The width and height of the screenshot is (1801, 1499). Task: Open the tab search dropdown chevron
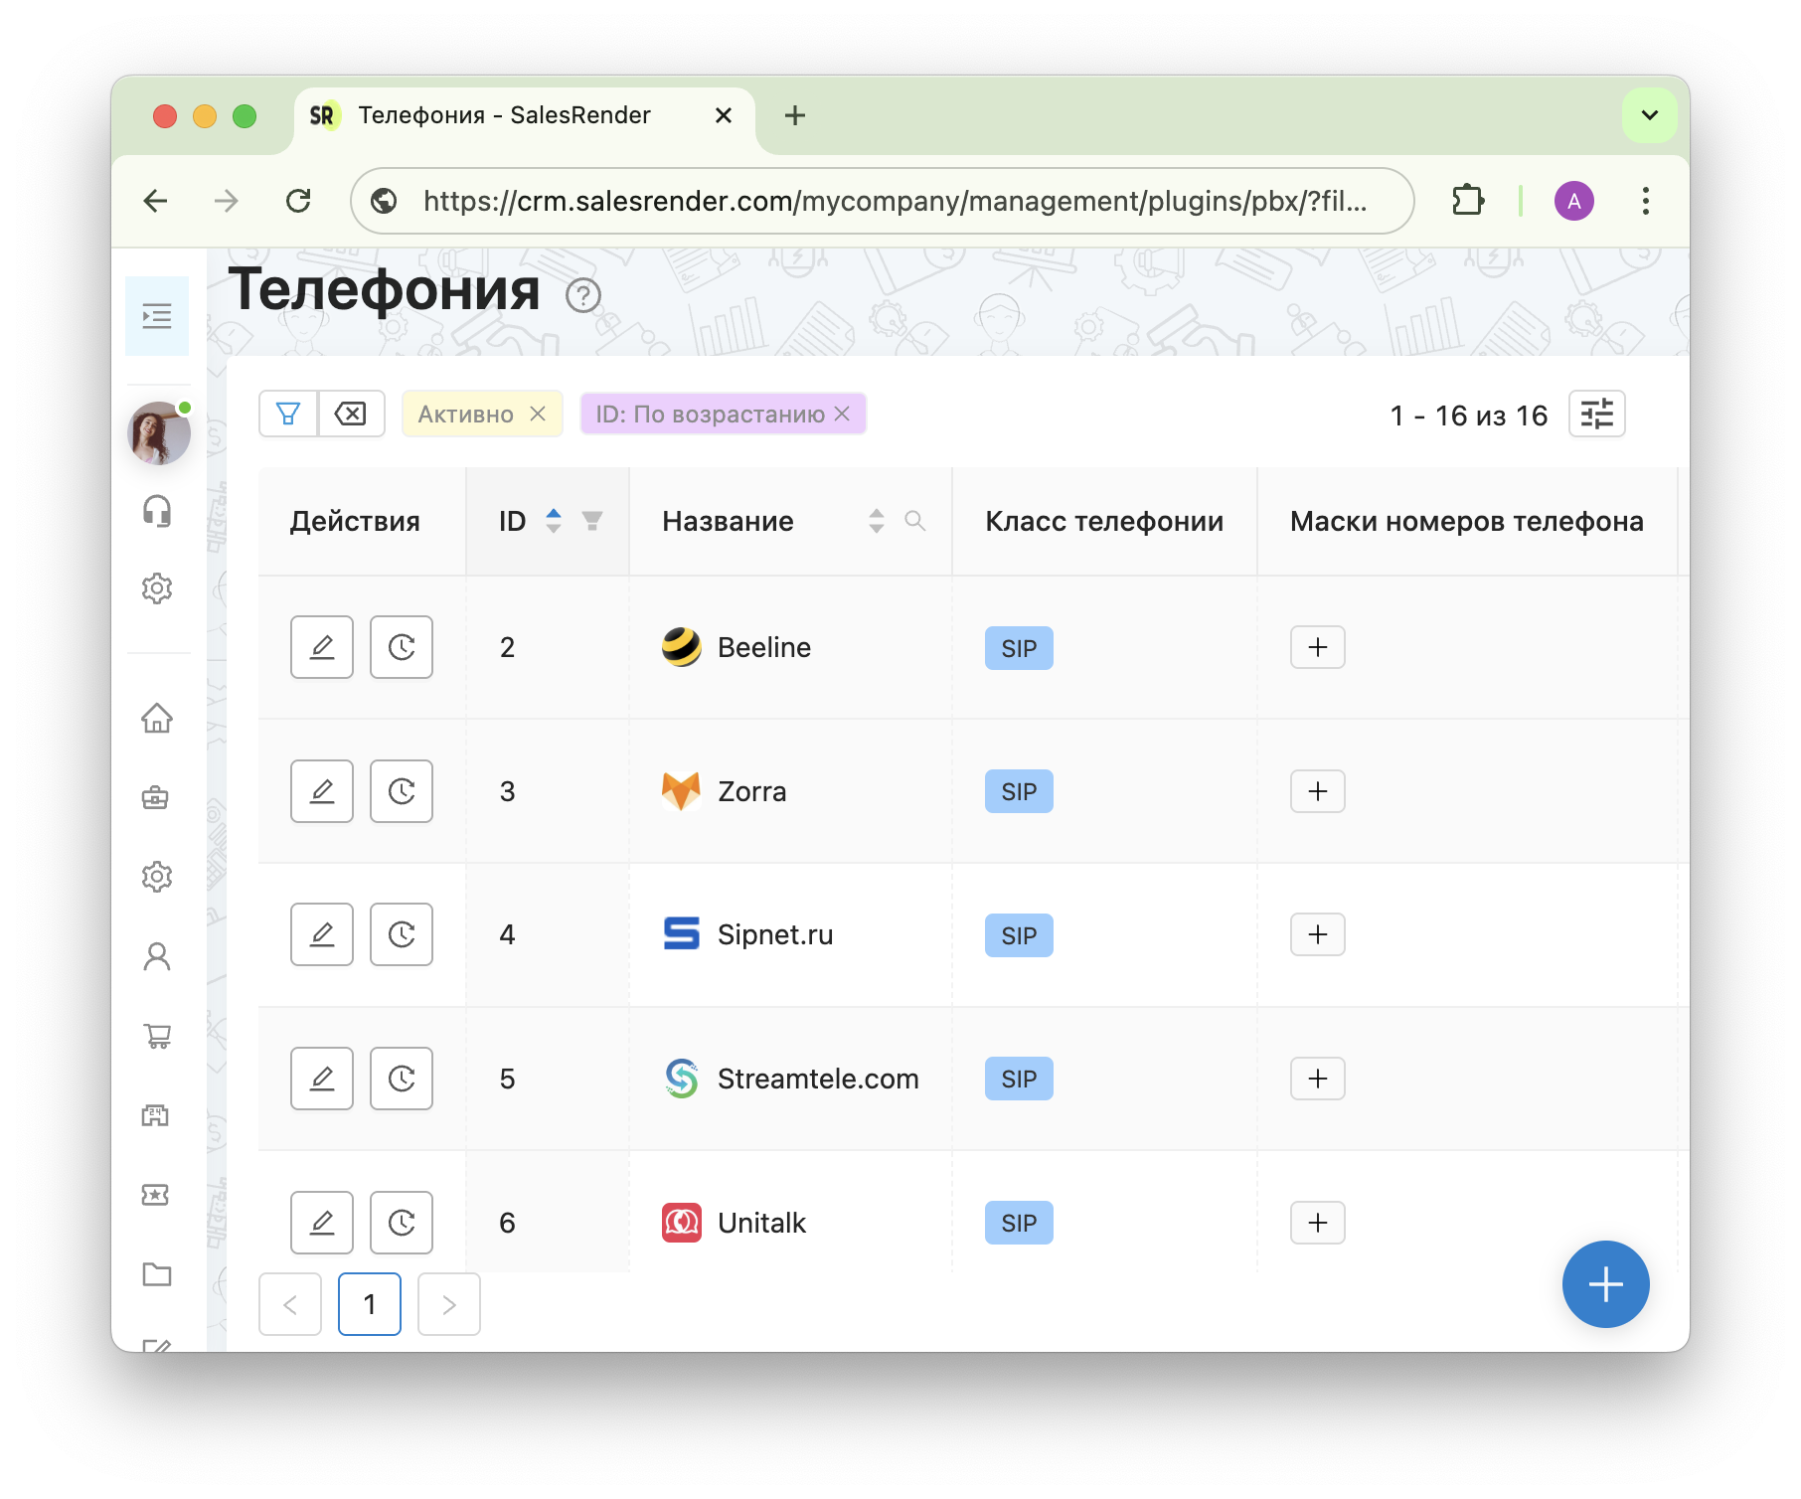1650,115
